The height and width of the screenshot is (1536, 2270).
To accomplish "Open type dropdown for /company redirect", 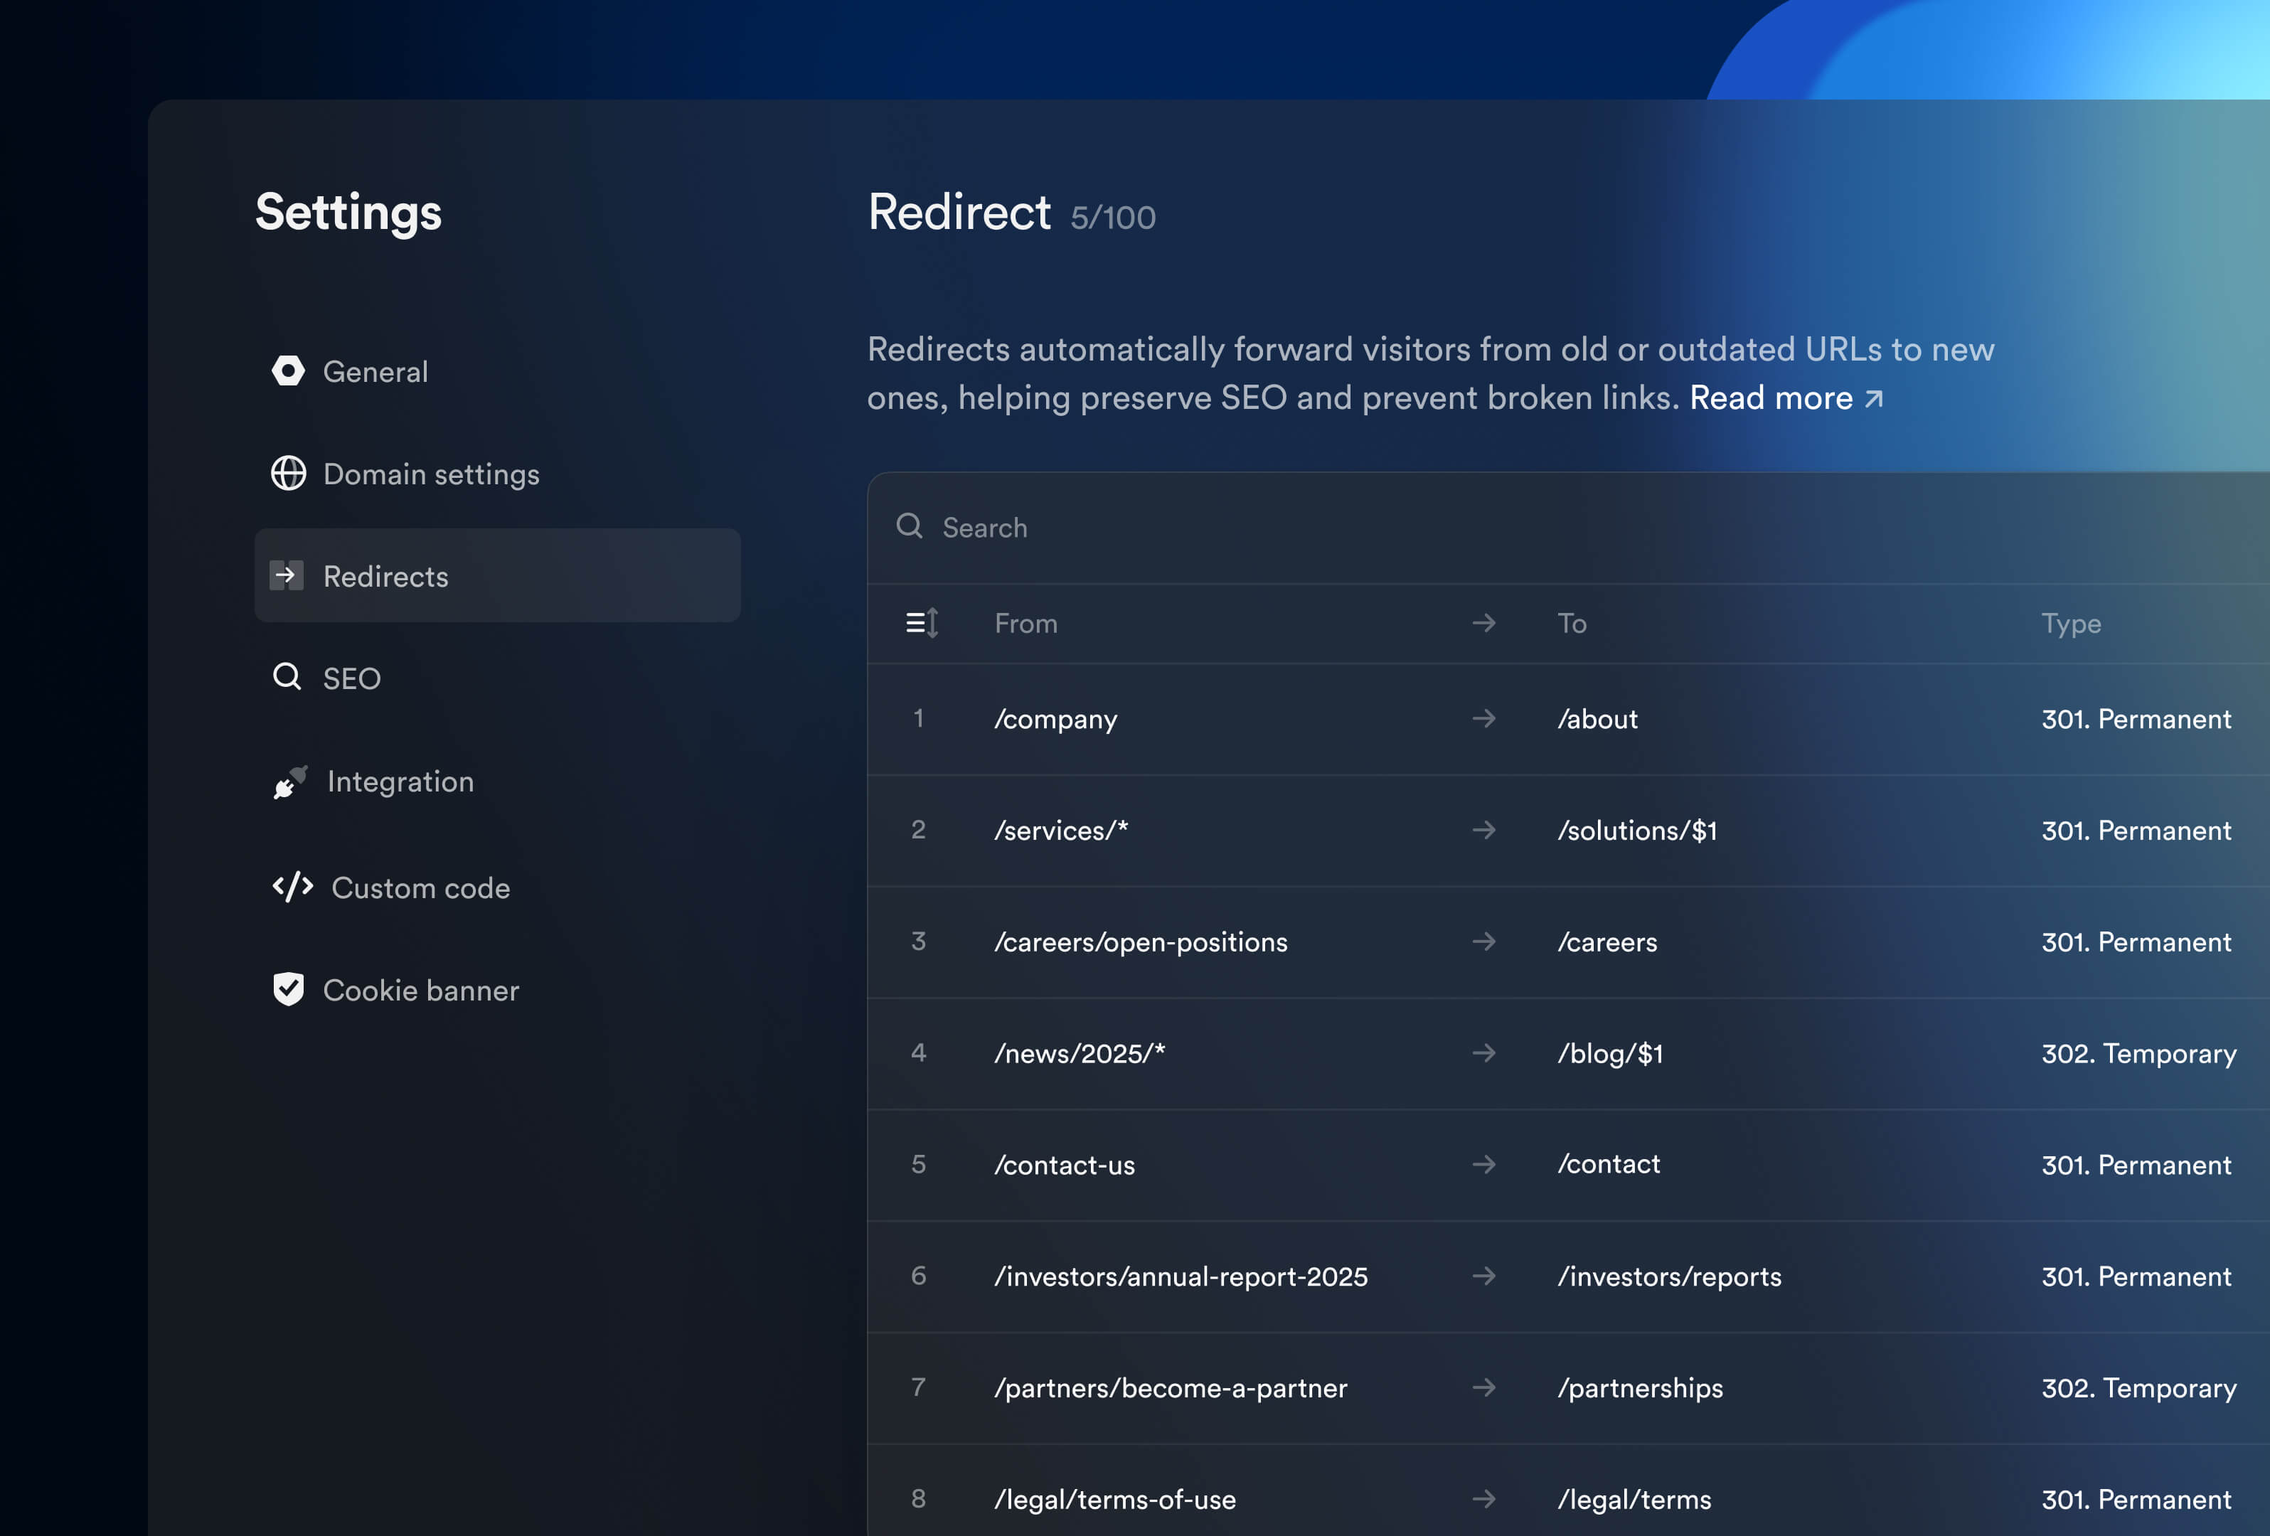I will point(2136,720).
